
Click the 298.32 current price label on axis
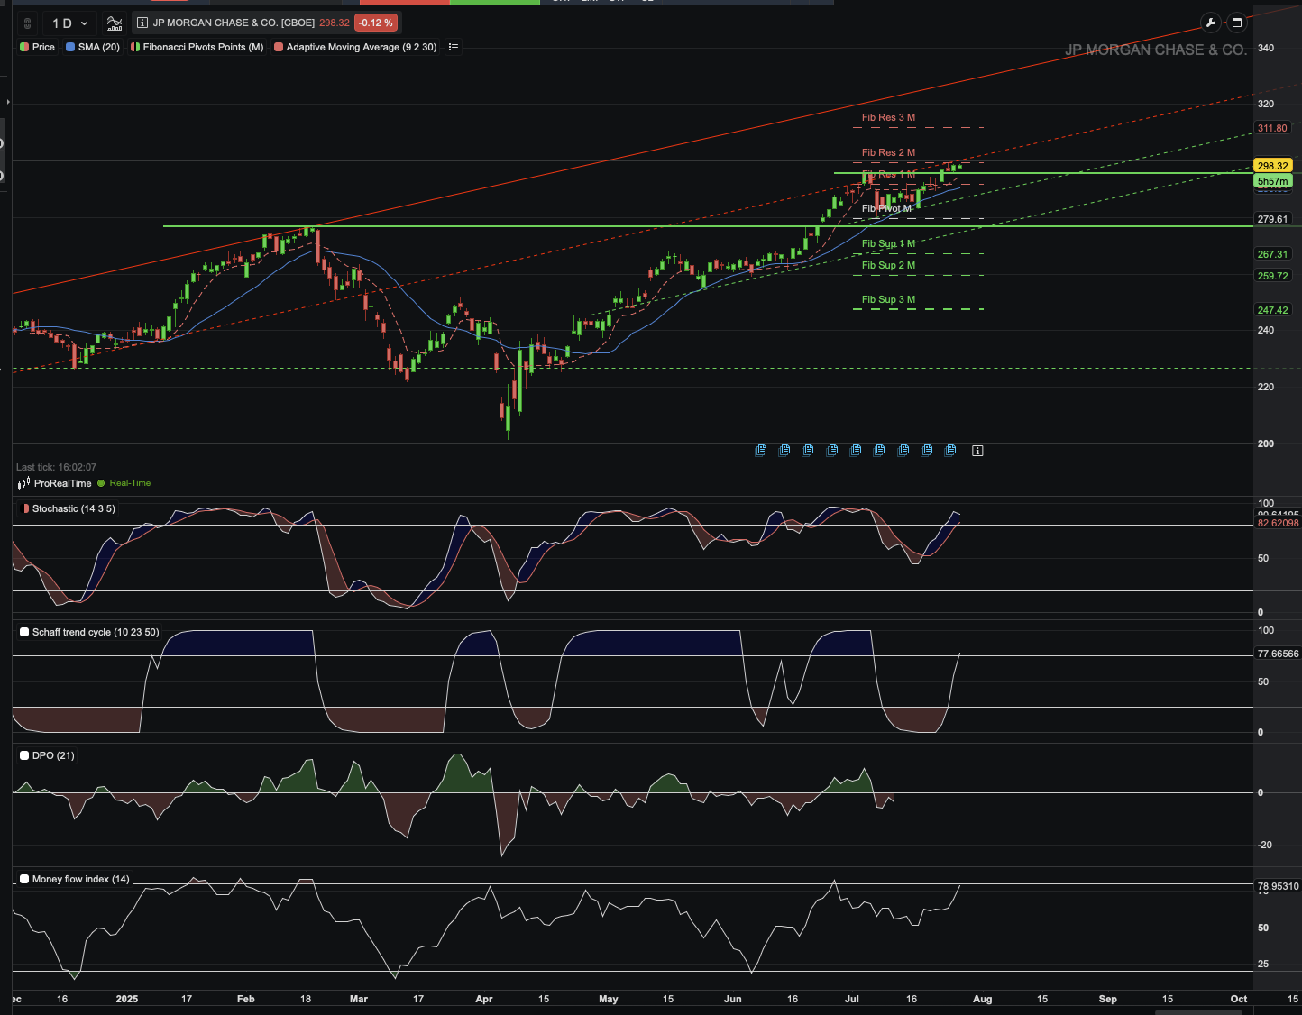pos(1273,166)
